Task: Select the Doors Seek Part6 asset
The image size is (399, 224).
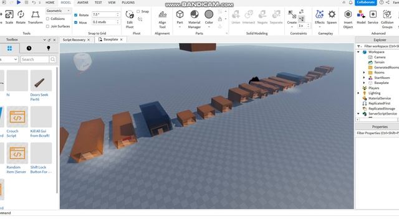Action: tap(41, 86)
